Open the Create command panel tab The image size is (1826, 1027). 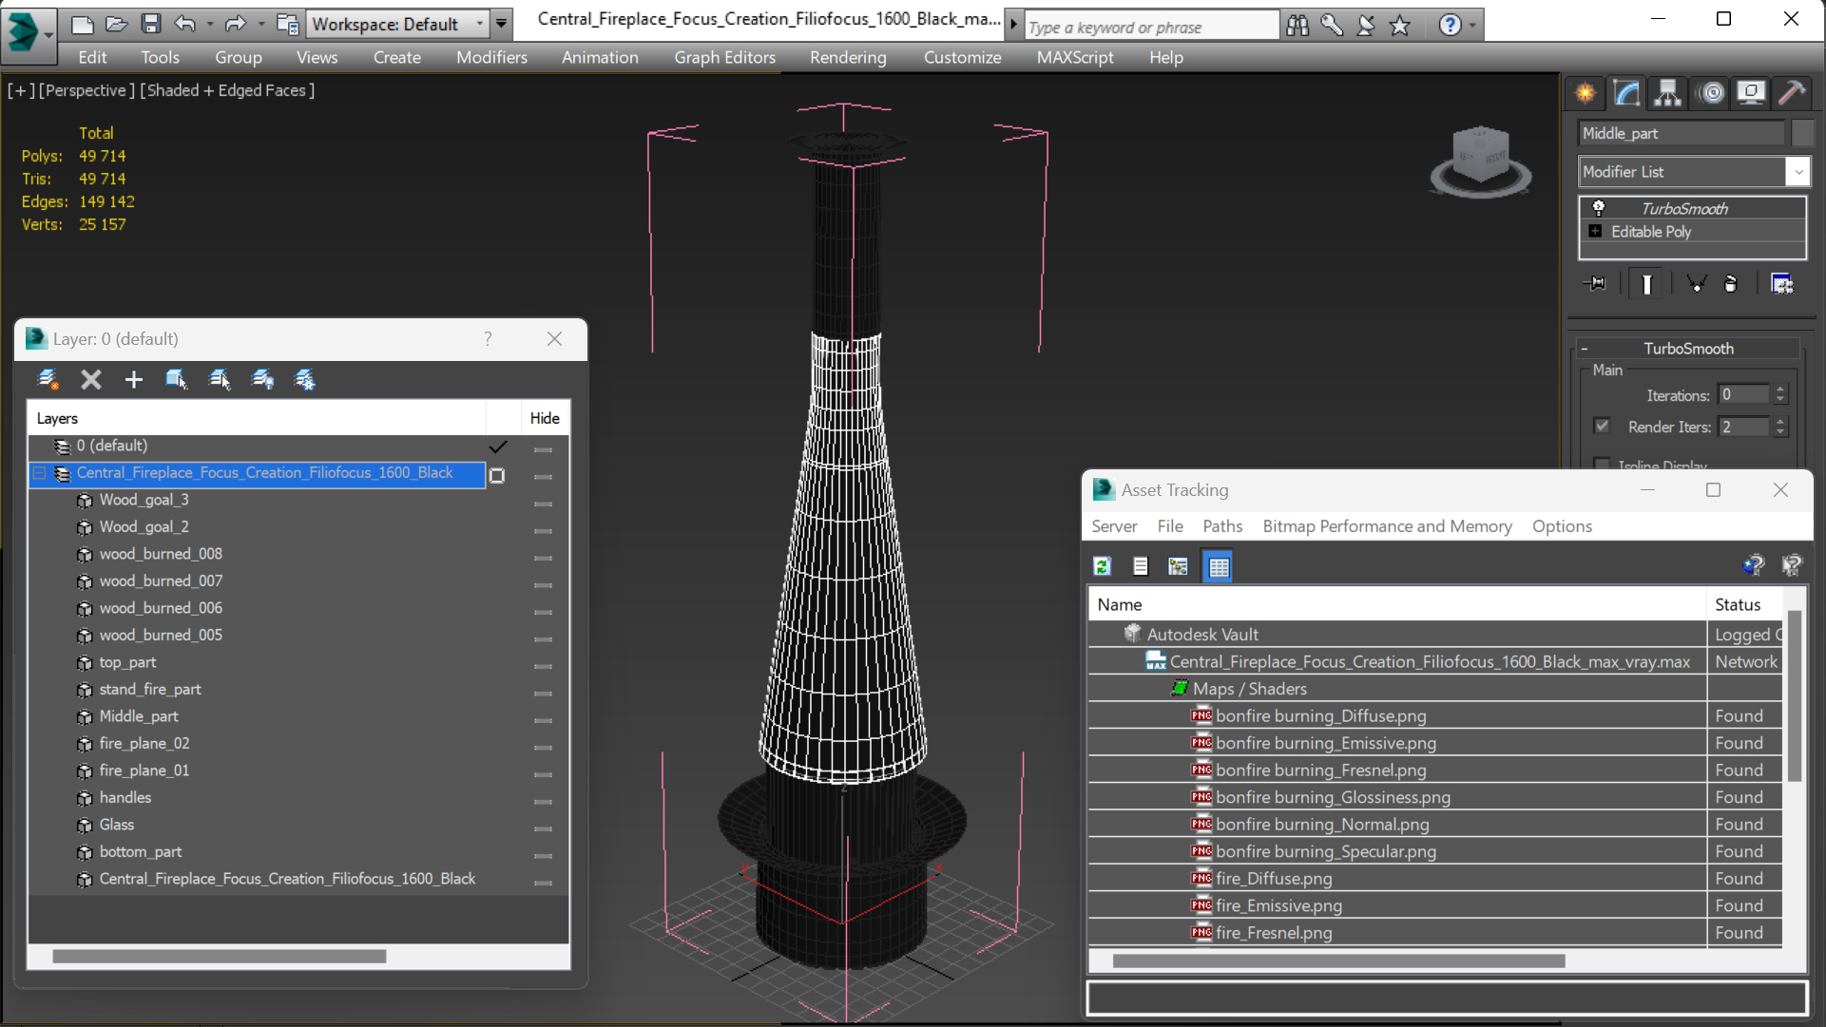click(x=1586, y=93)
